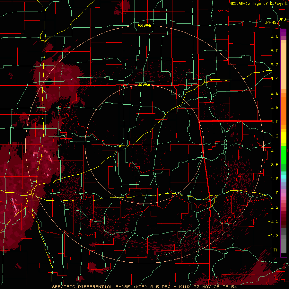The height and width of the screenshot is (289, 289).
Task: Click the 8.2 scale value
Action: (x=275, y=65)
